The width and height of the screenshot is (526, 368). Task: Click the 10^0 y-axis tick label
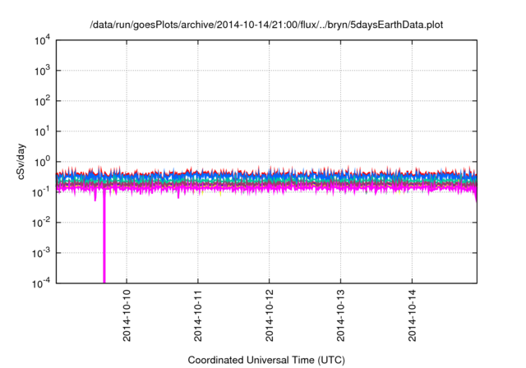click(x=42, y=162)
